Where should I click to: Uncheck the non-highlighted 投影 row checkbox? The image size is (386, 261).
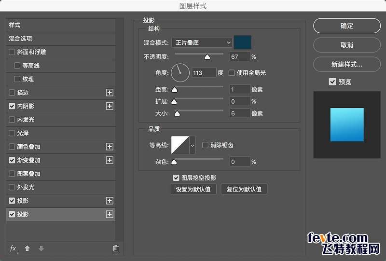tap(12, 201)
